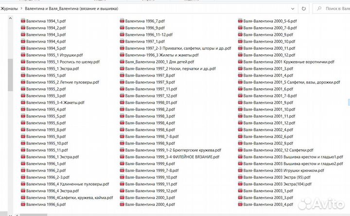Click the icon of Валя-Валентина 2003 Игрушки крючком.pdf
Viewport: 350px width, 216px height.
pos(240,170)
